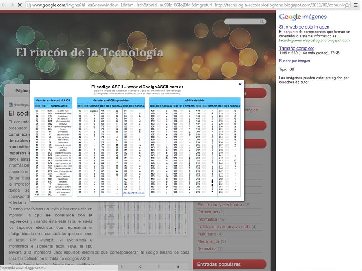The width and height of the screenshot is (362, 271).
Task: Open 'Neumática' category link
Action: click(207, 249)
